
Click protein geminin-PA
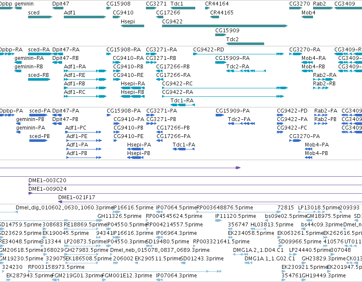tap(18, 132)
